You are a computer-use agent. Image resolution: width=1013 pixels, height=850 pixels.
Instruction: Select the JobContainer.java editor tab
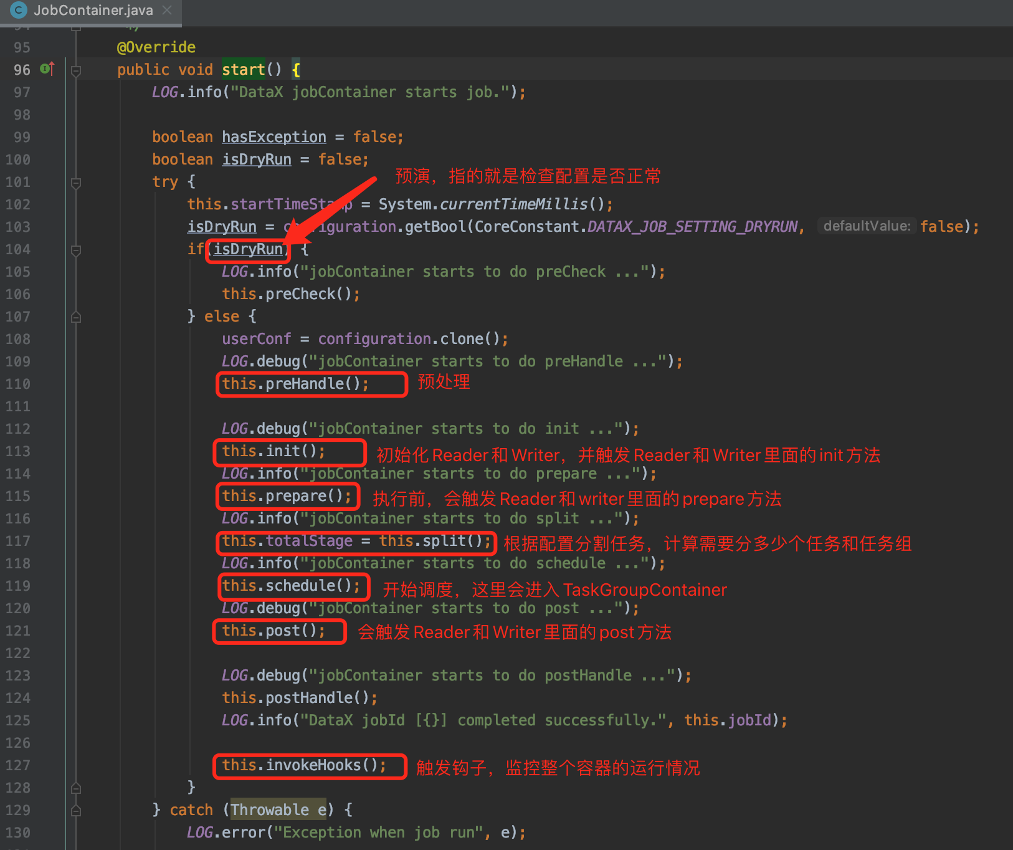91,11
